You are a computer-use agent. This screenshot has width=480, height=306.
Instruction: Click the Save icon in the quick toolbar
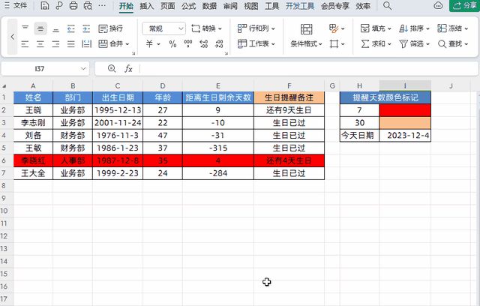click(x=45, y=5)
